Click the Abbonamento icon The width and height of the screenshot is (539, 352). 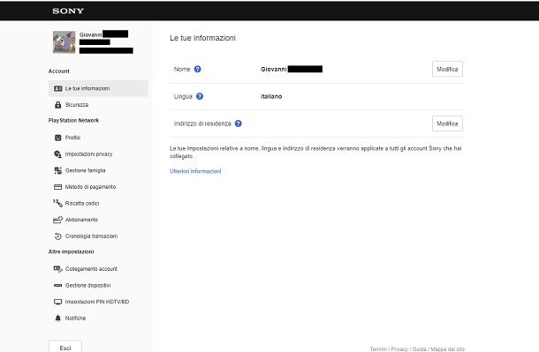coord(57,220)
